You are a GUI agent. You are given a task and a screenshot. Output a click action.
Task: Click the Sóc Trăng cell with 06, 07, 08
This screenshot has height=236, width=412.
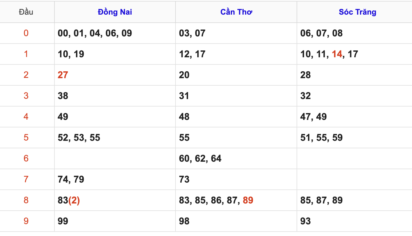[x=321, y=33]
